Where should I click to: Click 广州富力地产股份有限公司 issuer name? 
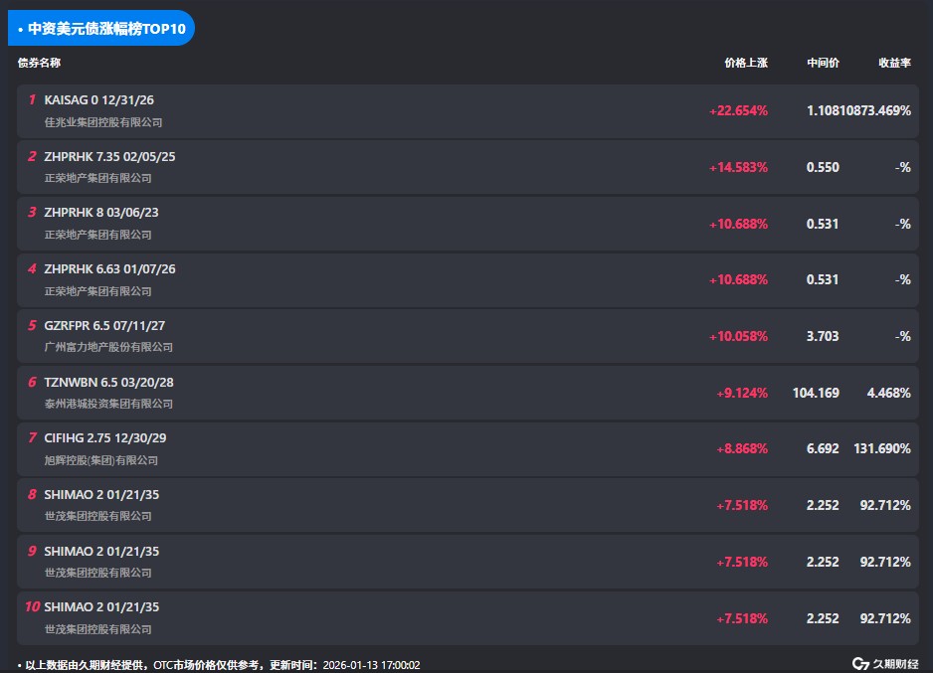tap(108, 348)
